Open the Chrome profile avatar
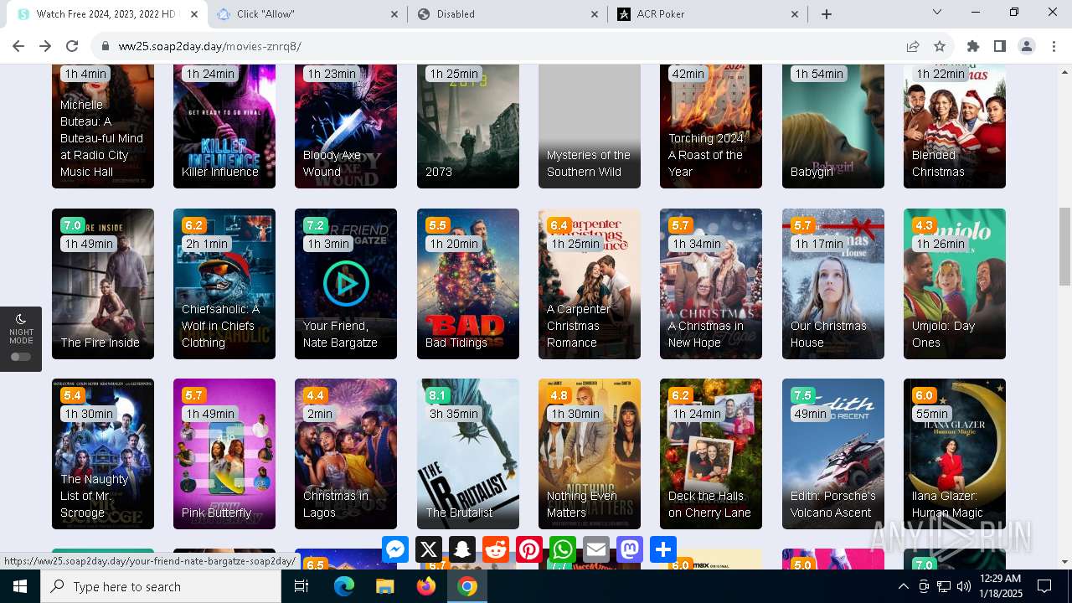The image size is (1072, 603). (x=1027, y=46)
